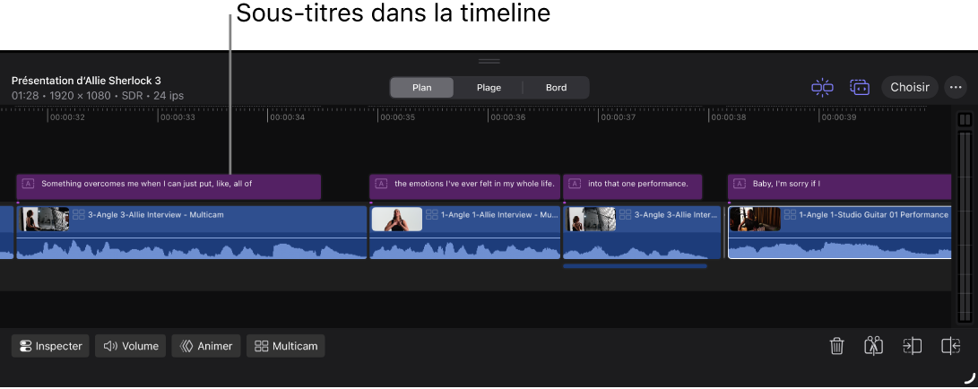Open the Volume control
This screenshot has height=389, width=978.
coord(130,346)
